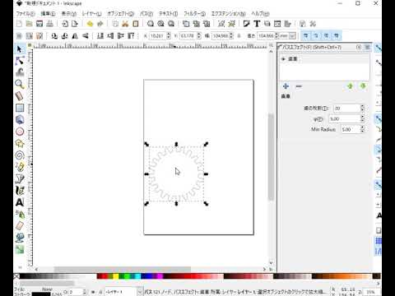Open the layer selector dropdown in status bar
The height and width of the screenshot is (296, 395).
pyautogui.click(x=140, y=292)
